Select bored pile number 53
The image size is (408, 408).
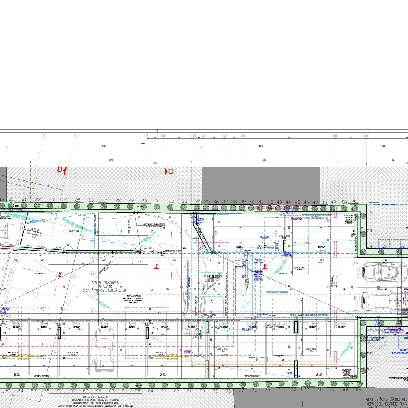(x=369, y=231)
